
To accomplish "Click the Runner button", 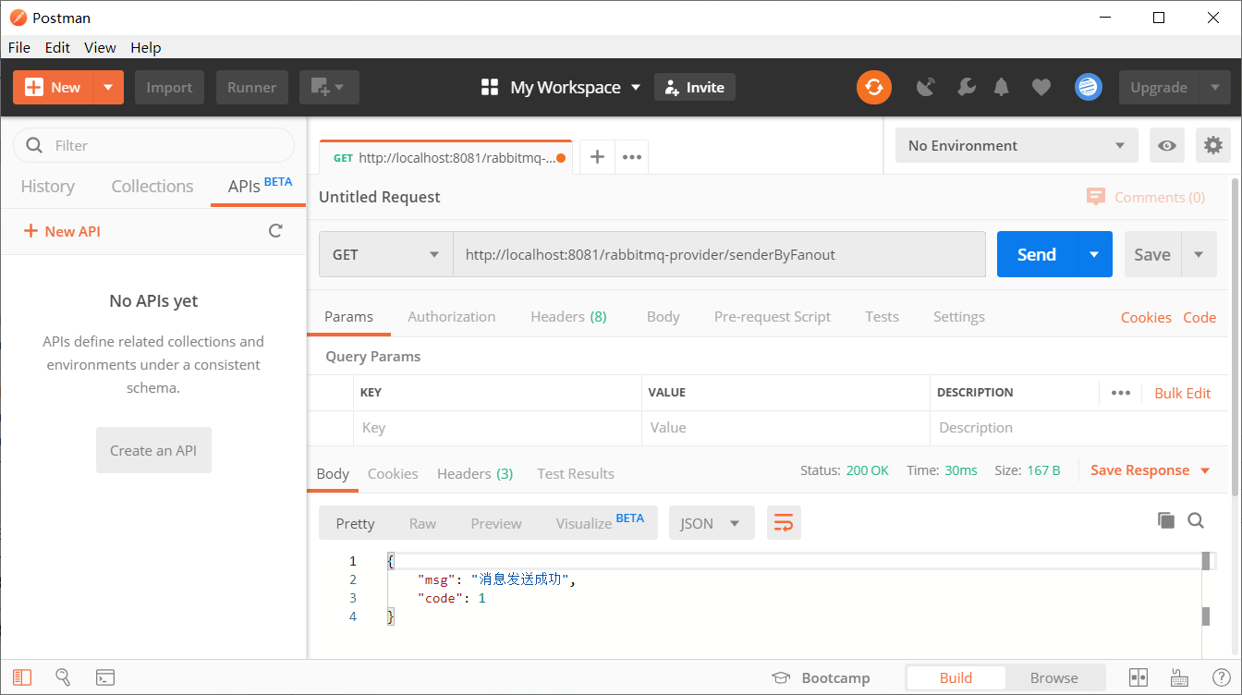I will [252, 88].
